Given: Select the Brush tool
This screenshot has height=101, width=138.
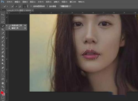Looking at the screenshot, I should pyautogui.click(x=3, y=41).
